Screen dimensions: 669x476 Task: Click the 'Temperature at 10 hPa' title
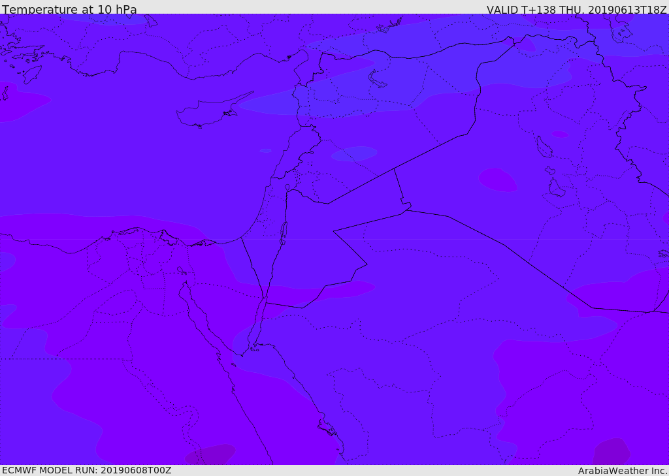tap(69, 10)
